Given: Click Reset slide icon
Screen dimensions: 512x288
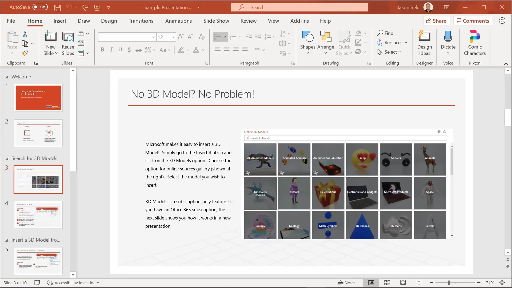Looking at the screenshot, I should pyautogui.click(x=81, y=43).
